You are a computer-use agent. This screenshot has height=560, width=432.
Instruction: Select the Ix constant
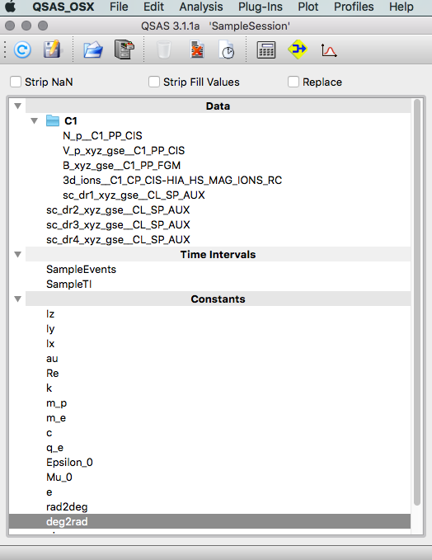[50, 344]
